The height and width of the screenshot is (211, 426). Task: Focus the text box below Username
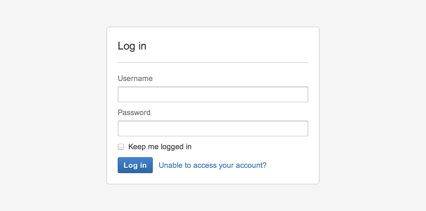coord(213,94)
